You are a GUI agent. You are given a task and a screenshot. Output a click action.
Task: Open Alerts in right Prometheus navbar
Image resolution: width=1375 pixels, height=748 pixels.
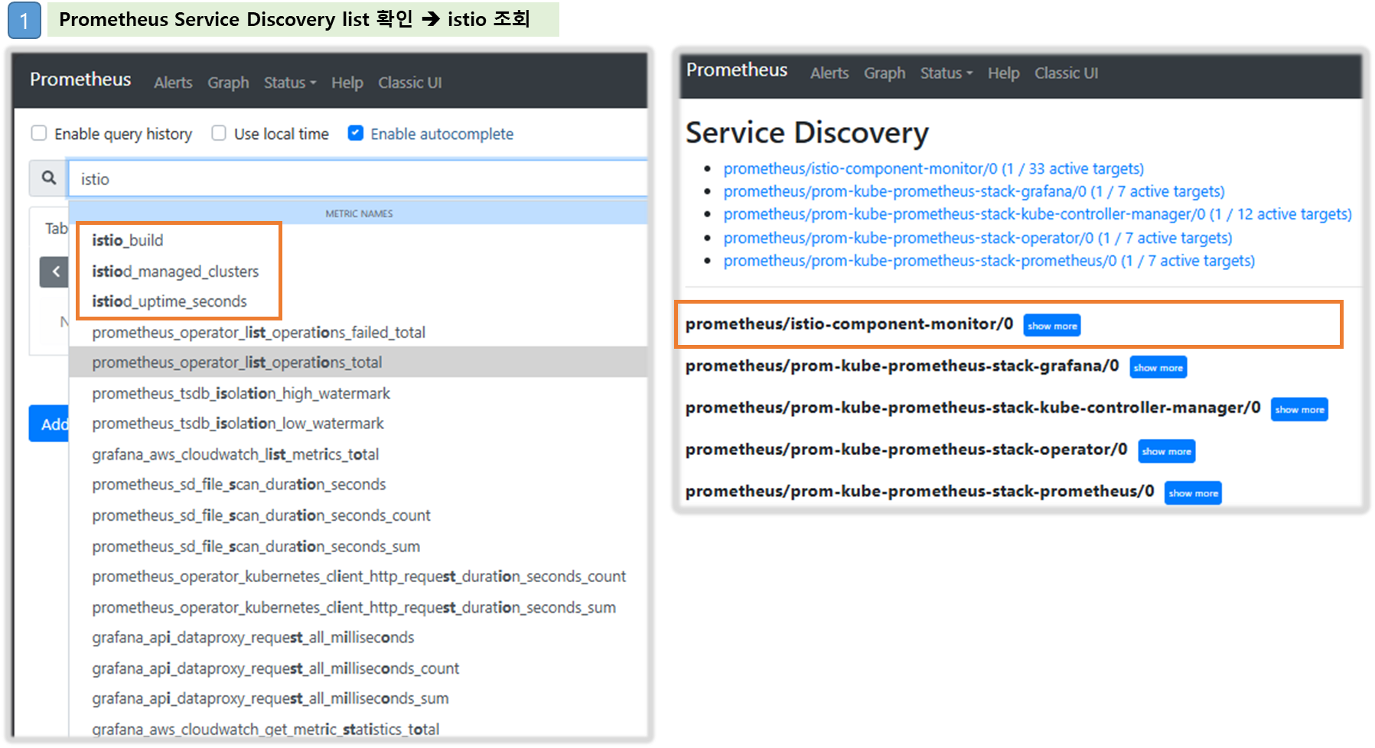pos(829,73)
